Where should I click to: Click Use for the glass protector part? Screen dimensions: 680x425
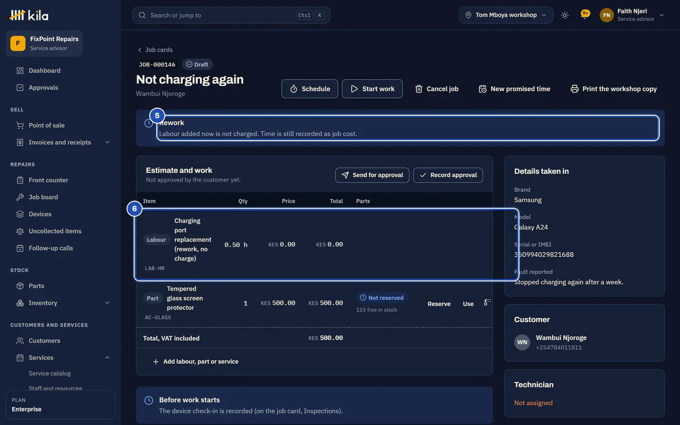coord(468,304)
